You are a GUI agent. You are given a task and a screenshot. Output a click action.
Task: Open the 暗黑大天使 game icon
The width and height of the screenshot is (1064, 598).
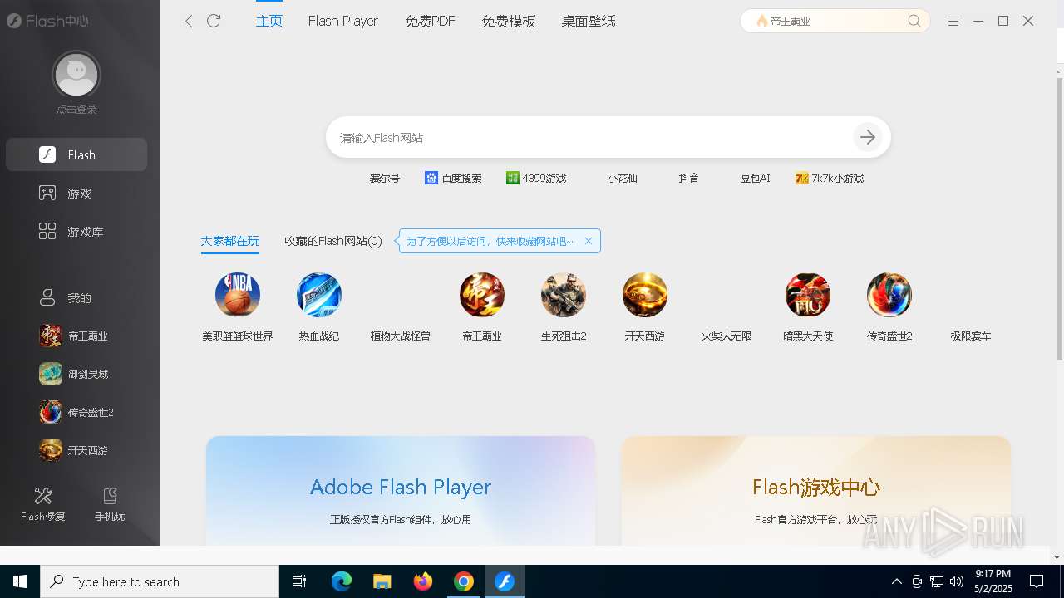coord(808,295)
